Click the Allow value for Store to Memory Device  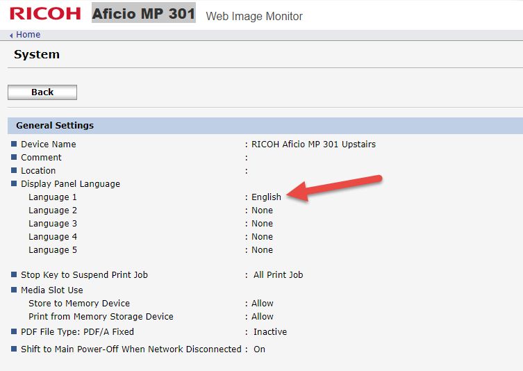pyautogui.click(x=263, y=304)
